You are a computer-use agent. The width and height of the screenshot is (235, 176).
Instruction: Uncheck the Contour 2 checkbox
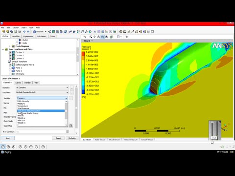(x=10, y=55)
